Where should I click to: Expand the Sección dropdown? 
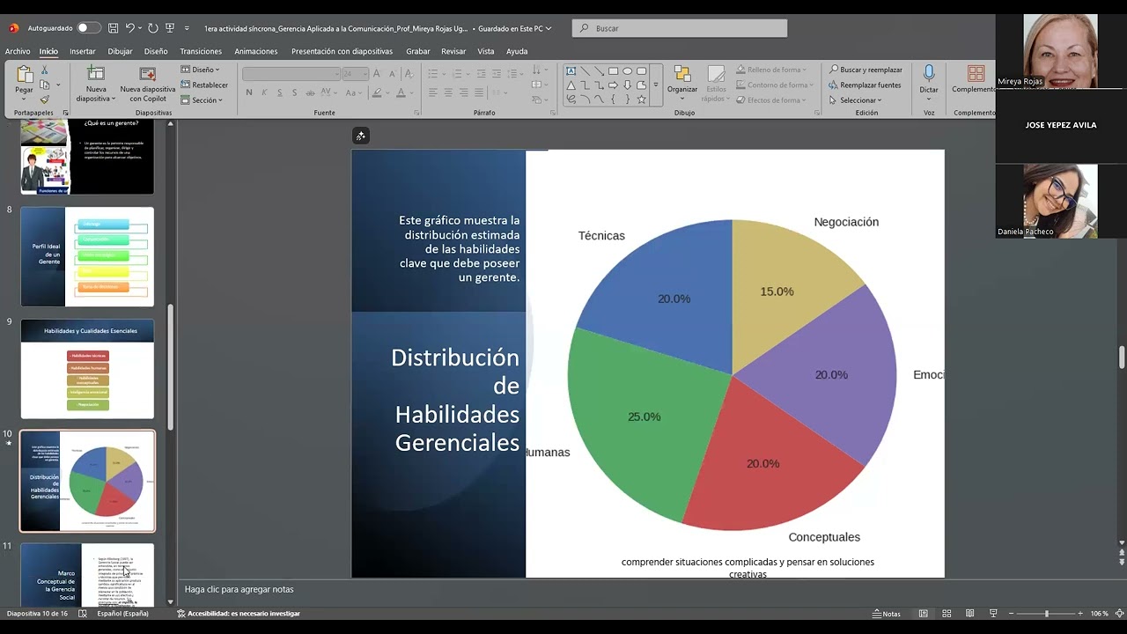(202, 100)
